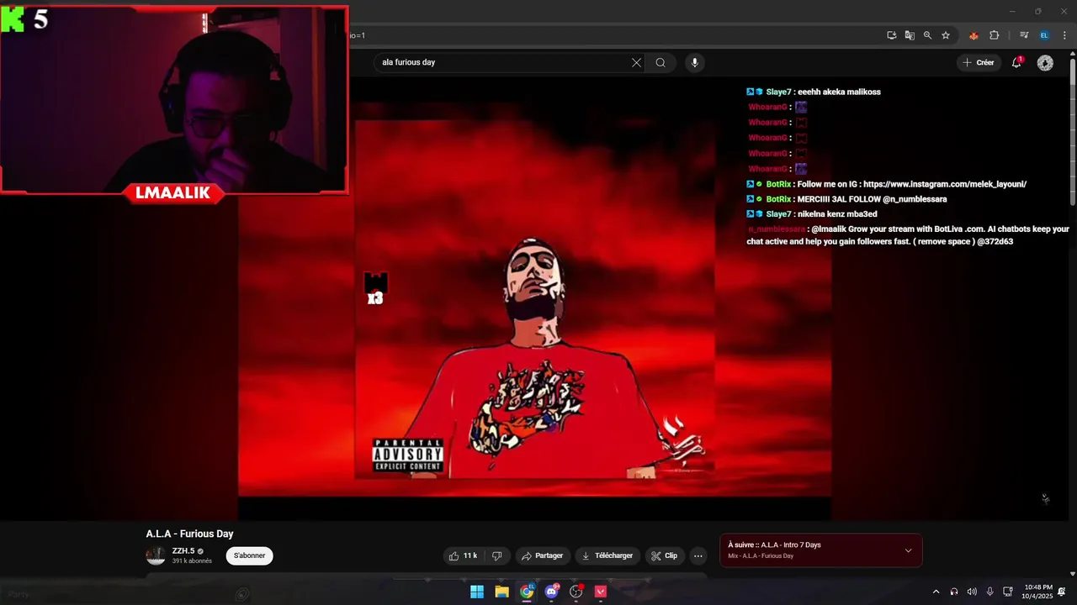This screenshot has height=605, width=1077.
Task: Click the YouTube search magnifier button
Action: pyautogui.click(x=661, y=62)
